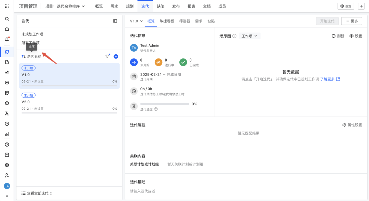Add a new iteration with blue plus

[116, 56]
